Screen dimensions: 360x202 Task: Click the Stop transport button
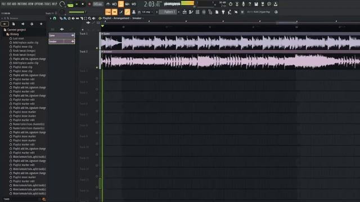point(83,4)
